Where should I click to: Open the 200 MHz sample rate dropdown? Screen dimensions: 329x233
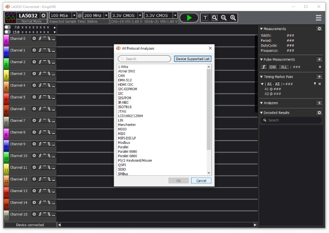click(x=106, y=15)
